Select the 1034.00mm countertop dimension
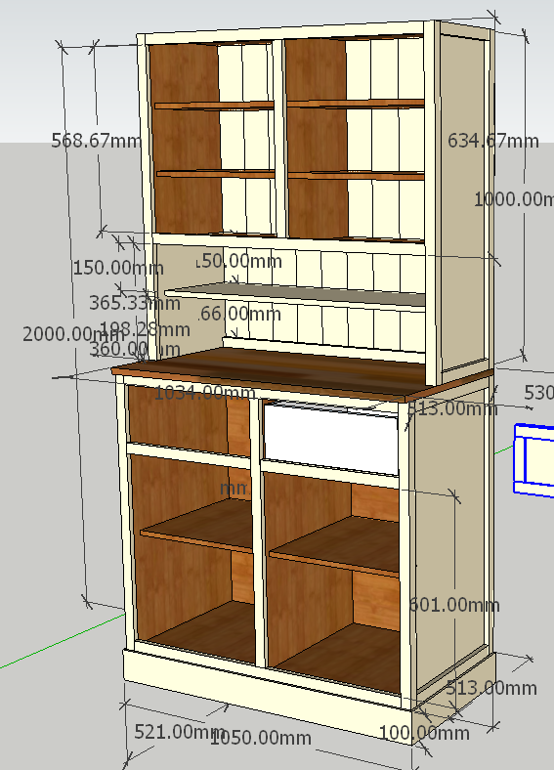 tap(205, 393)
